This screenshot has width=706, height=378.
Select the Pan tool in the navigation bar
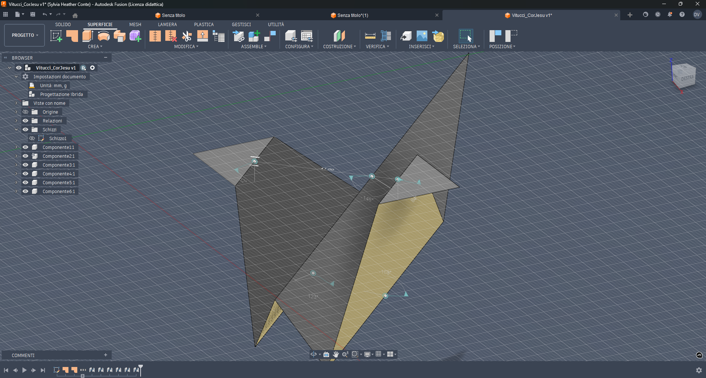click(x=336, y=354)
